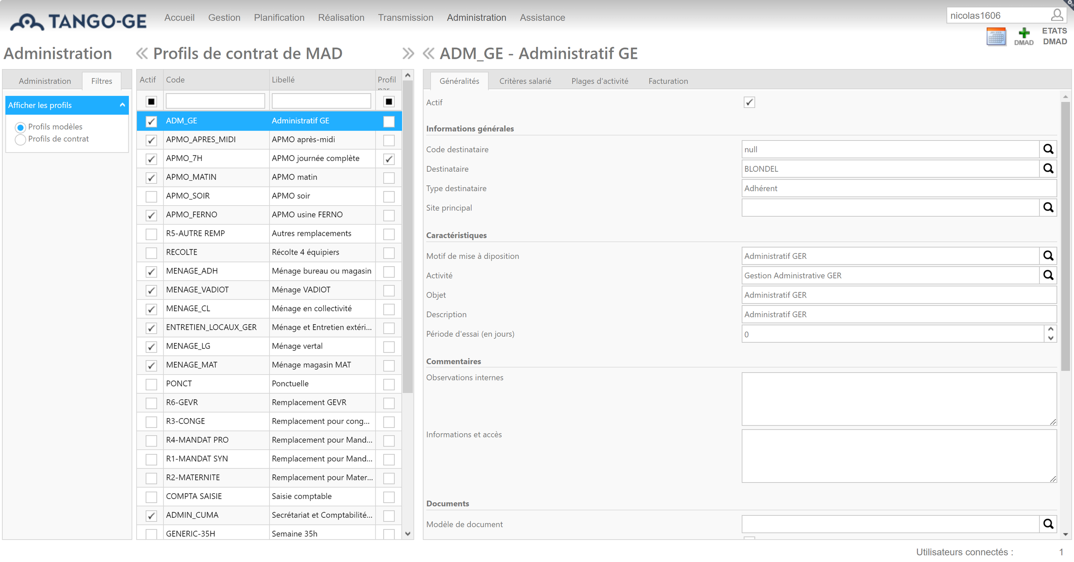The width and height of the screenshot is (1074, 562).
Task: Check Actif for PONCT row
Action: [151, 384]
